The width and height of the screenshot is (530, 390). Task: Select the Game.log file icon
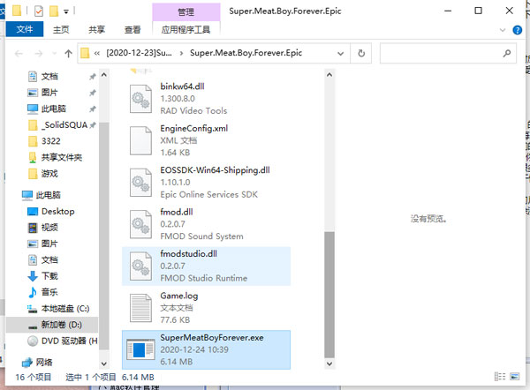click(140, 308)
